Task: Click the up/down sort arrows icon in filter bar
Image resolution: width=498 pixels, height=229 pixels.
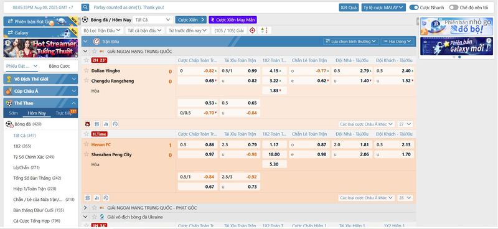Action: point(264,30)
